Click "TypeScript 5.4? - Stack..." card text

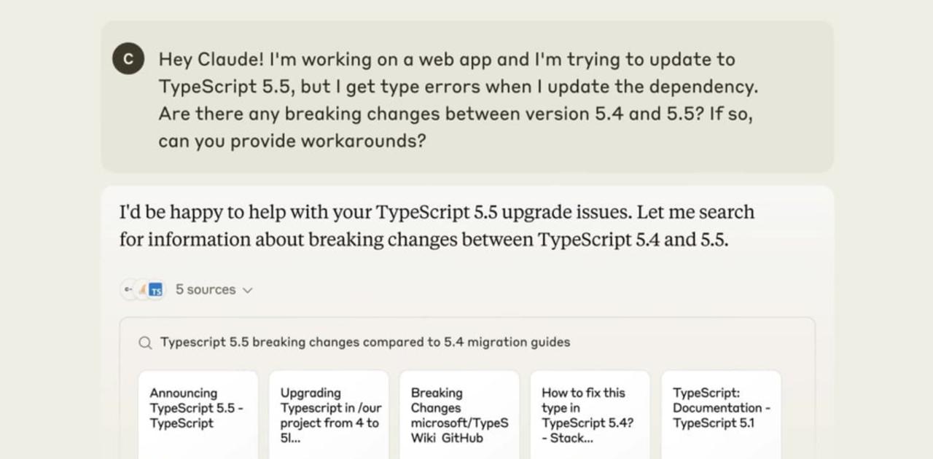pos(587,431)
